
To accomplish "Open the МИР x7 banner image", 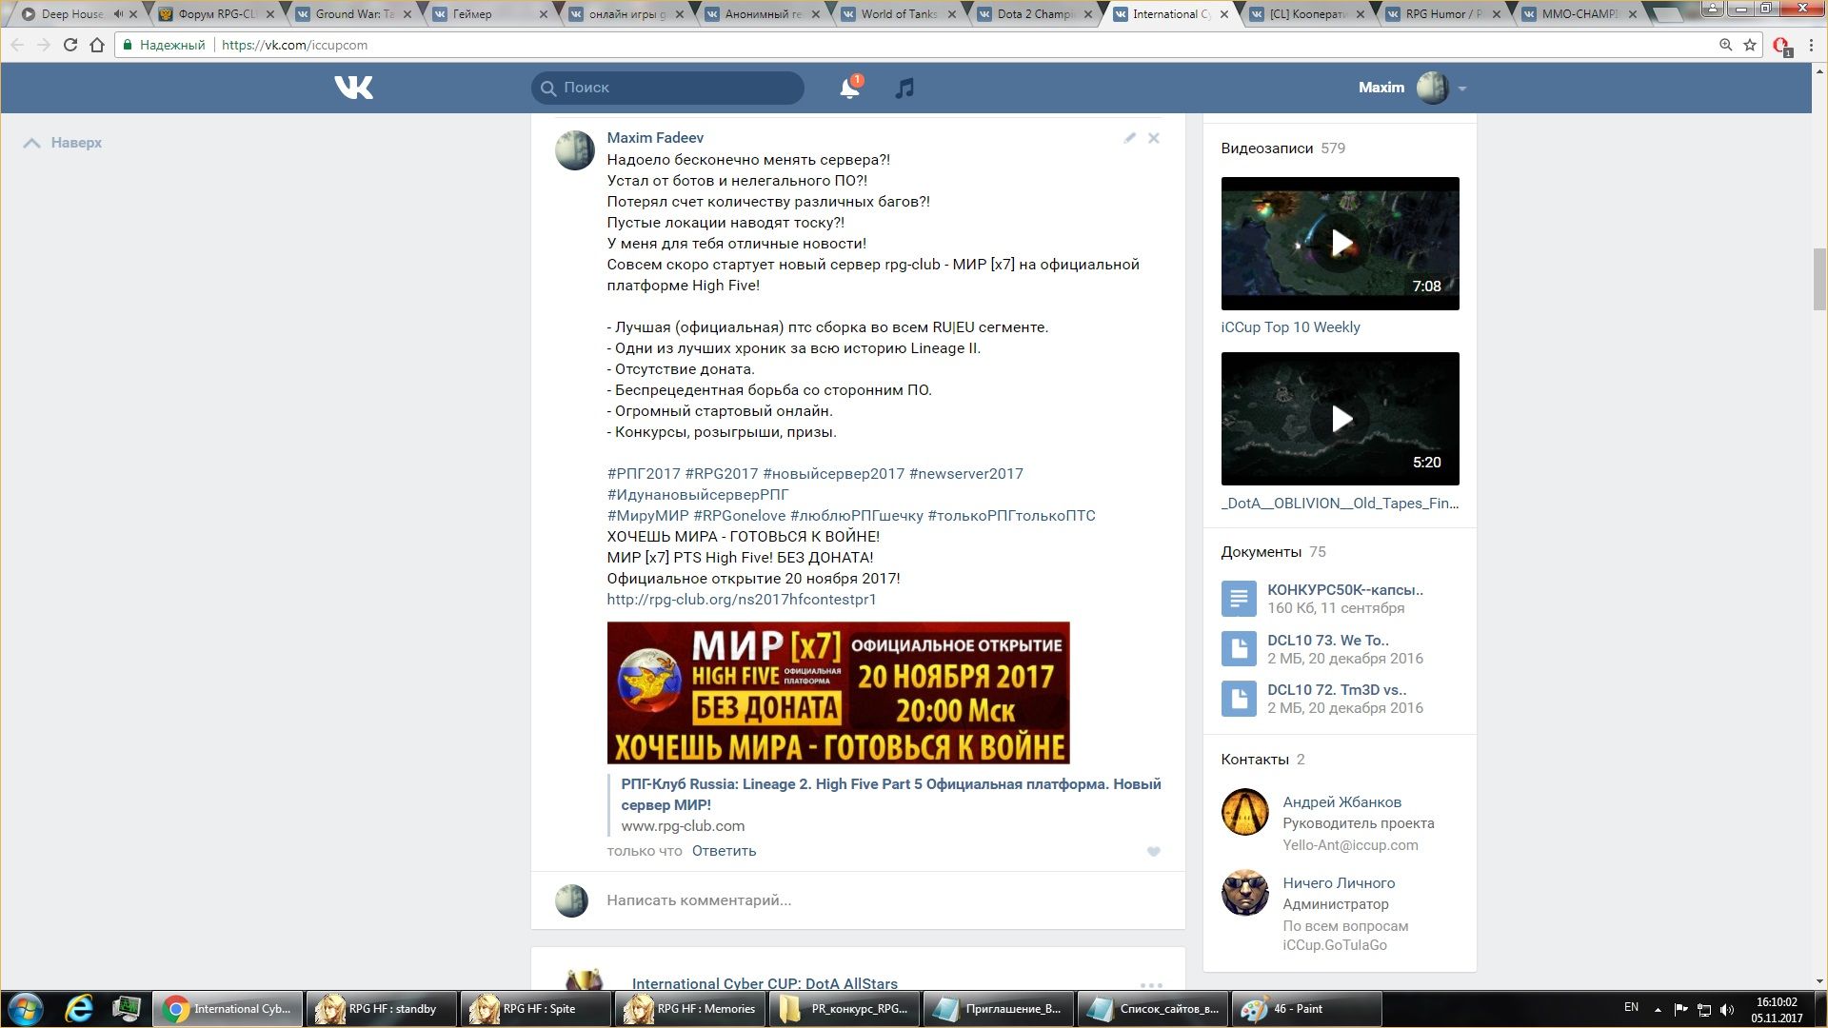I will pyautogui.click(x=838, y=693).
